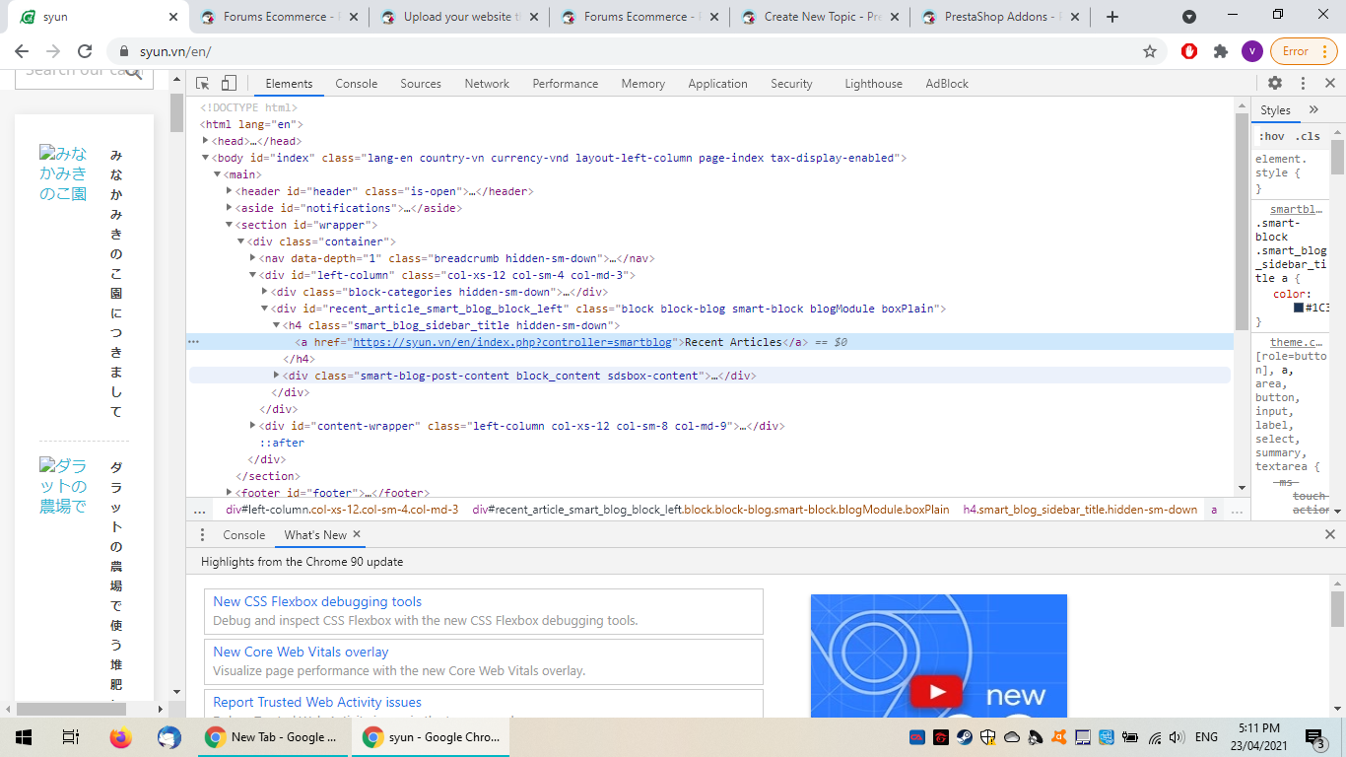Click the Elements panel vertical scrollbar
The height and width of the screenshot is (757, 1346).
pos(1242,222)
